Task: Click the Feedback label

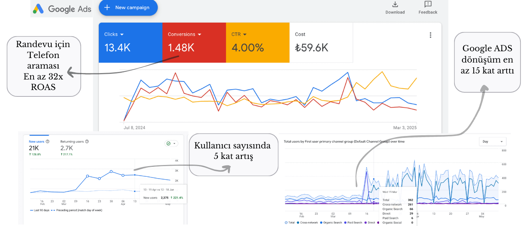Action: click(x=428, y=12)
